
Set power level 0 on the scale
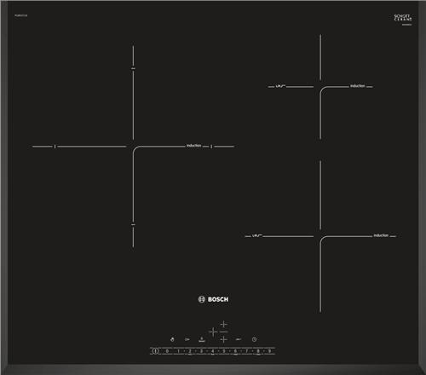[167, 351]
